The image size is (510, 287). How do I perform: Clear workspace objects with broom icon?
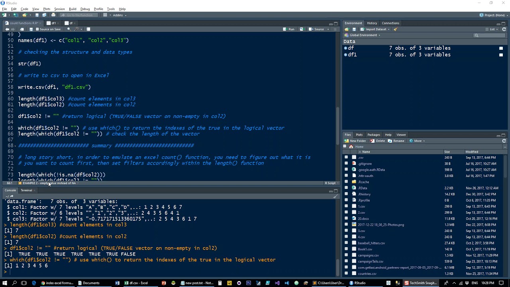[395, 29]
